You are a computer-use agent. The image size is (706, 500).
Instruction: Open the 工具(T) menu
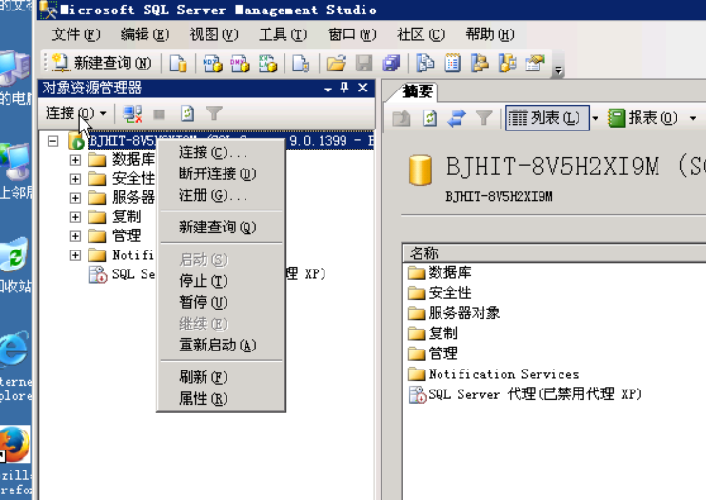click(283, 34)
